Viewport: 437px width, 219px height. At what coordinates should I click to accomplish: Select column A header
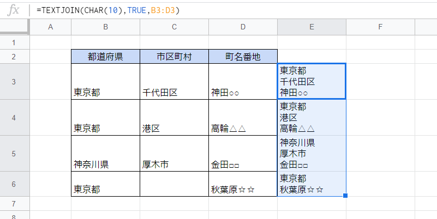(50, 27)
